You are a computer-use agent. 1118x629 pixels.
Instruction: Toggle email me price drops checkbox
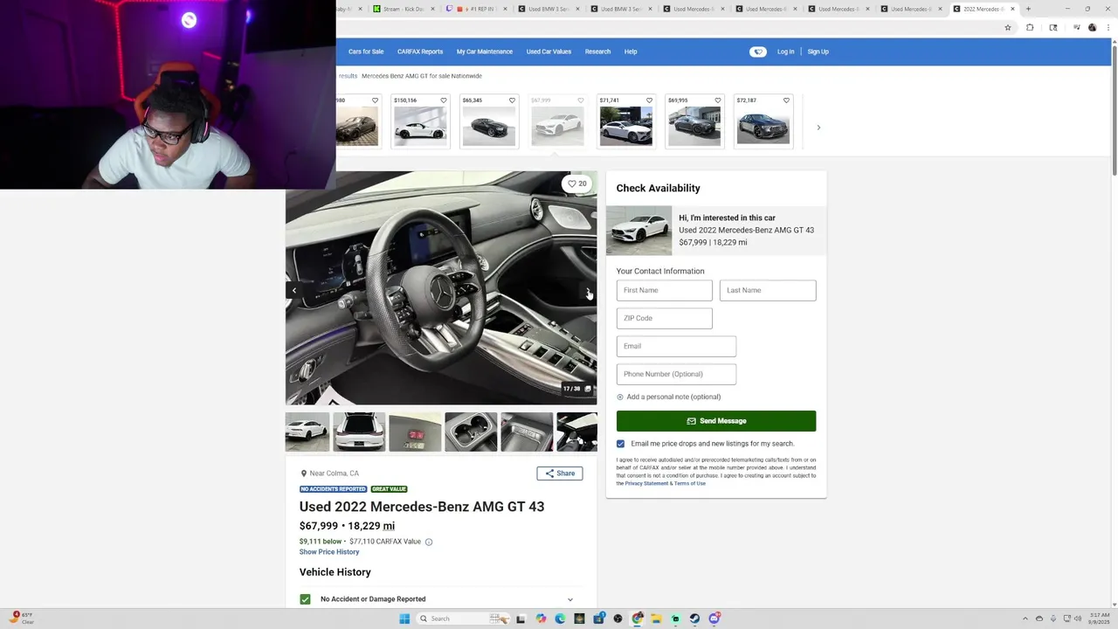[620, 444]
